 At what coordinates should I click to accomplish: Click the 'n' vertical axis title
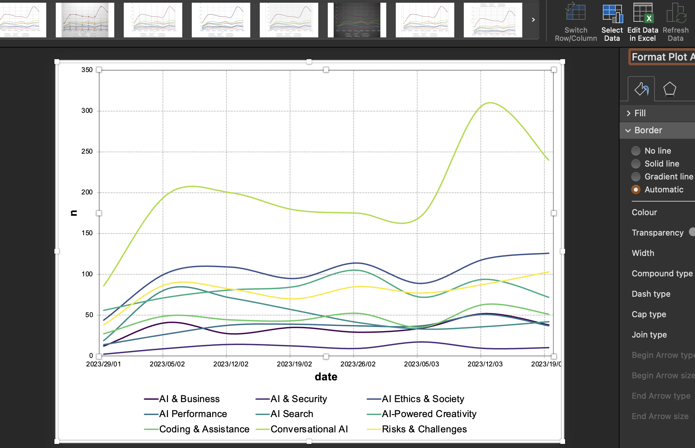pos(73,213)
